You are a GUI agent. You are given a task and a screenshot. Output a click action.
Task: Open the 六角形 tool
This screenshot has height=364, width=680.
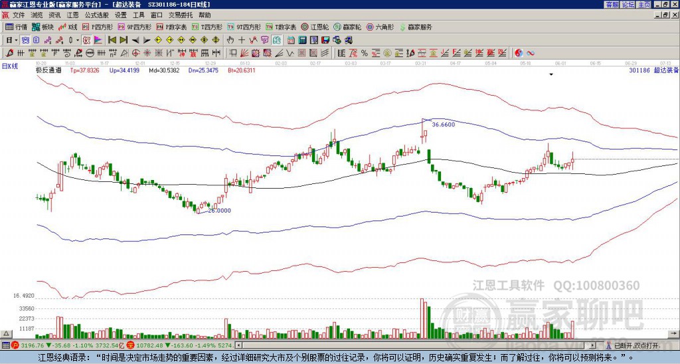(x=380, y=27)
